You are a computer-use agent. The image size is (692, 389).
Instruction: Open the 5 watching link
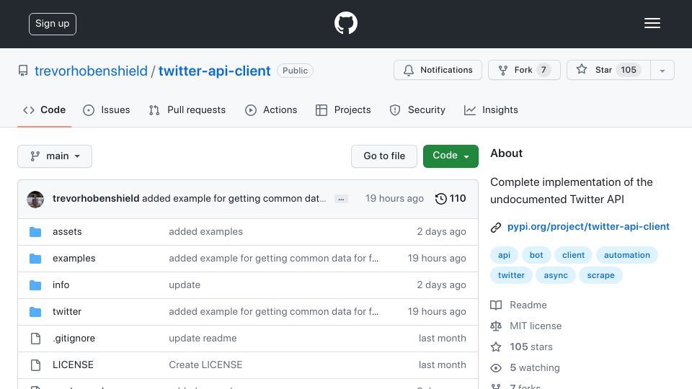534,368
